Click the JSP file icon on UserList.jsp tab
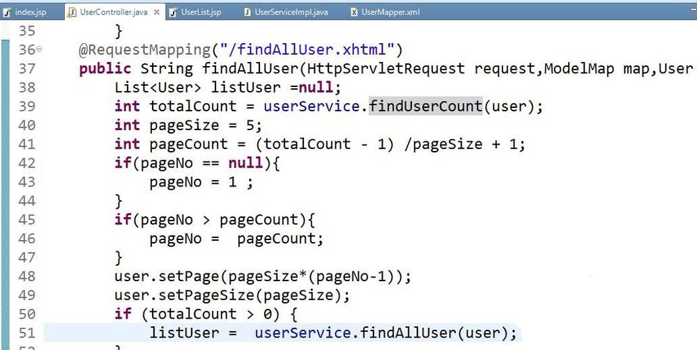Screen dimensions: 697x350 tap(173, 13)
